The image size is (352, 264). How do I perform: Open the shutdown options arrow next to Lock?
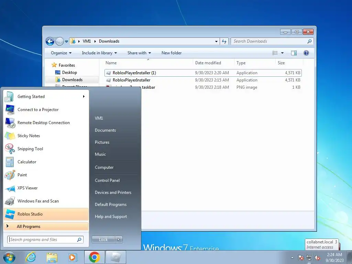119,240
